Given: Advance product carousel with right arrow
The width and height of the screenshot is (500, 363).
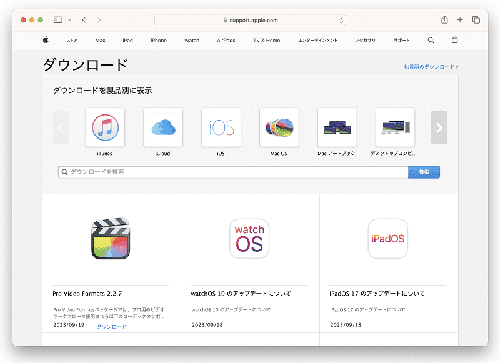Looking at the screenshot, I should pos(439,127).
